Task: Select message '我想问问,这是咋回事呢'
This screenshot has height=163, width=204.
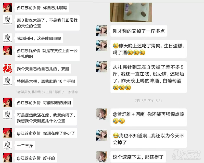Action: point(39,38)
